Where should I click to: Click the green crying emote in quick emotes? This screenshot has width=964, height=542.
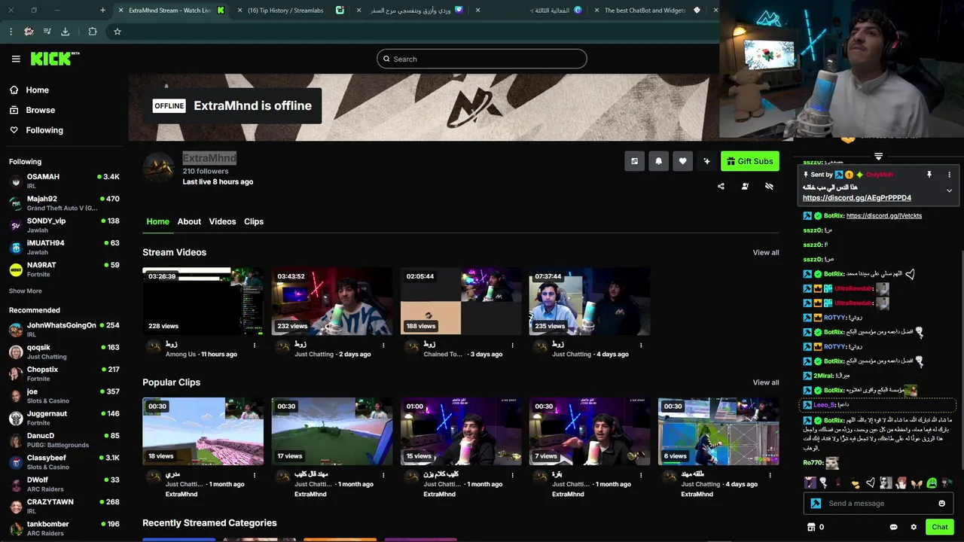click(932, 483)
